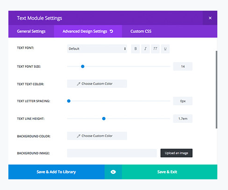
Task: Close the Text Module Settings dialog
Action: coord(210,18)
